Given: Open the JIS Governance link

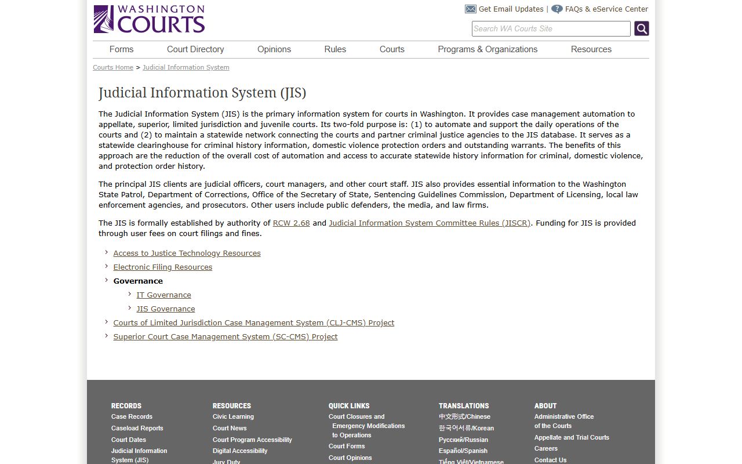Looking at the screenshot, I should click(x=166, y=309).
